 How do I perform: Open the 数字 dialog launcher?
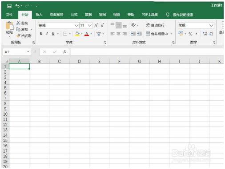click(x=214, y=43)
